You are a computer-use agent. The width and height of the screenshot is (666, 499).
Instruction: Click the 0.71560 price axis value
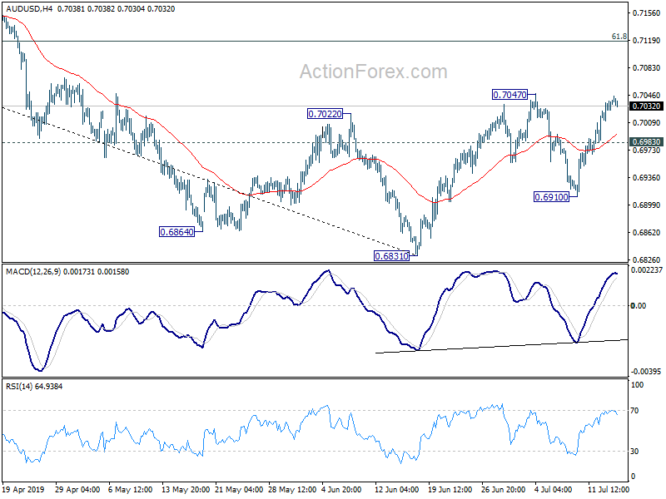[x=647, y=13]
